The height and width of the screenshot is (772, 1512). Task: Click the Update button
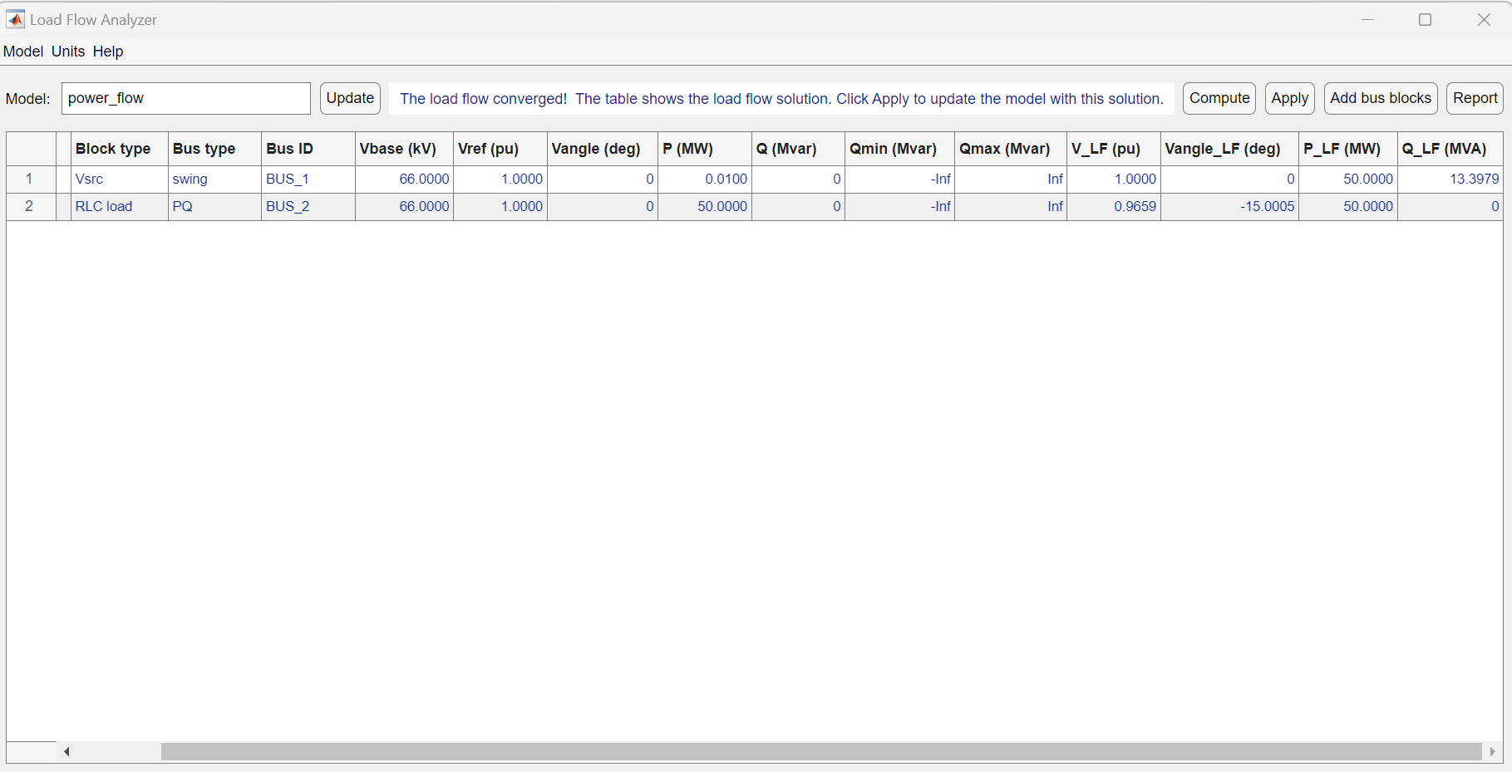[x=349, y=98]
